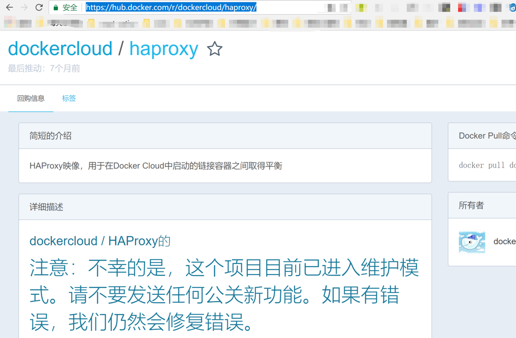The image size is (516, 338).
Task: Open the 'dockercloud / HAProxy的' heading link
Action: (x=100, y=241)
